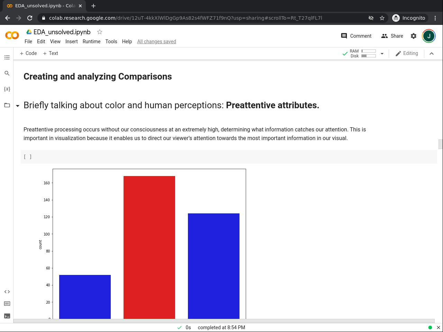Open the terminal panel icon
This screenshot has height=332, width=443.
[x=7, y=316]
